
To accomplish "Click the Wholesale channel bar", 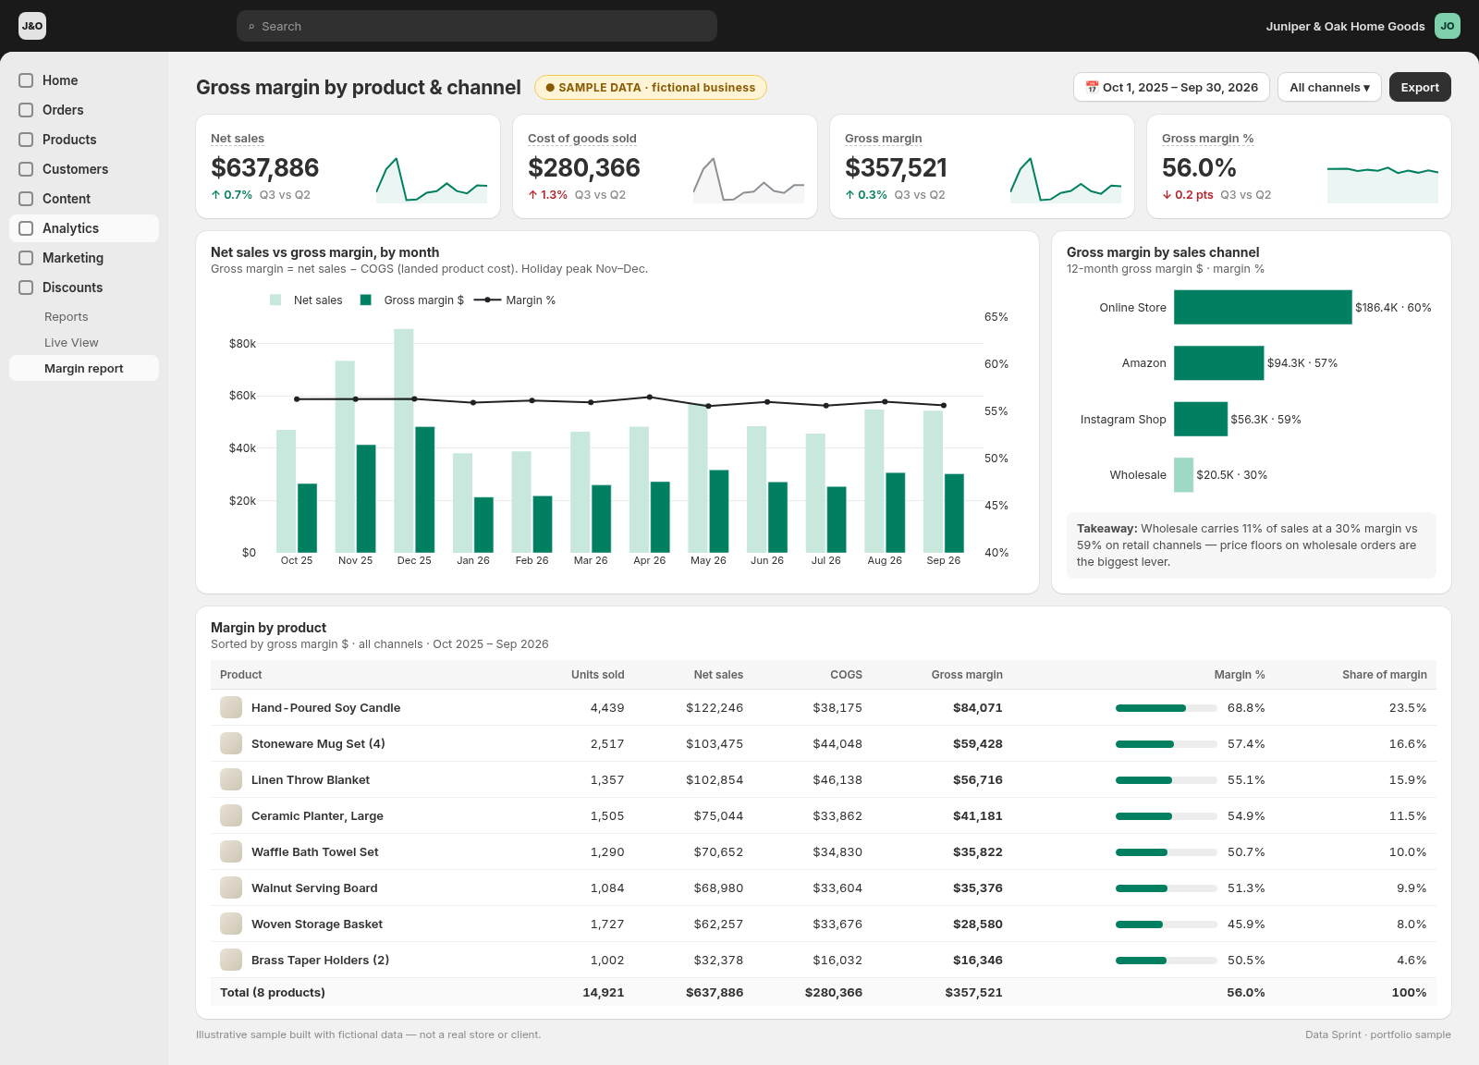I will [x=1183, y=474].
